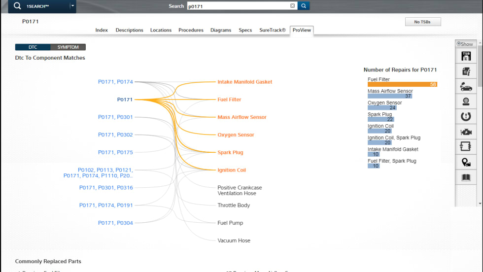Click the magnifier search button

click(x=304, y=6)
